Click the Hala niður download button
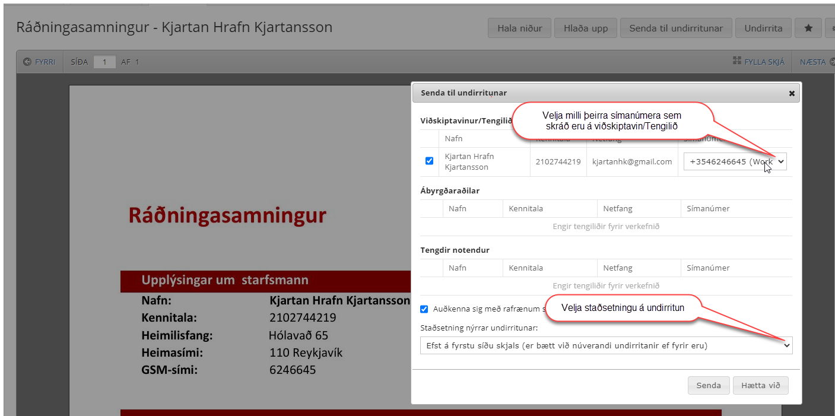 coord(519,28)
